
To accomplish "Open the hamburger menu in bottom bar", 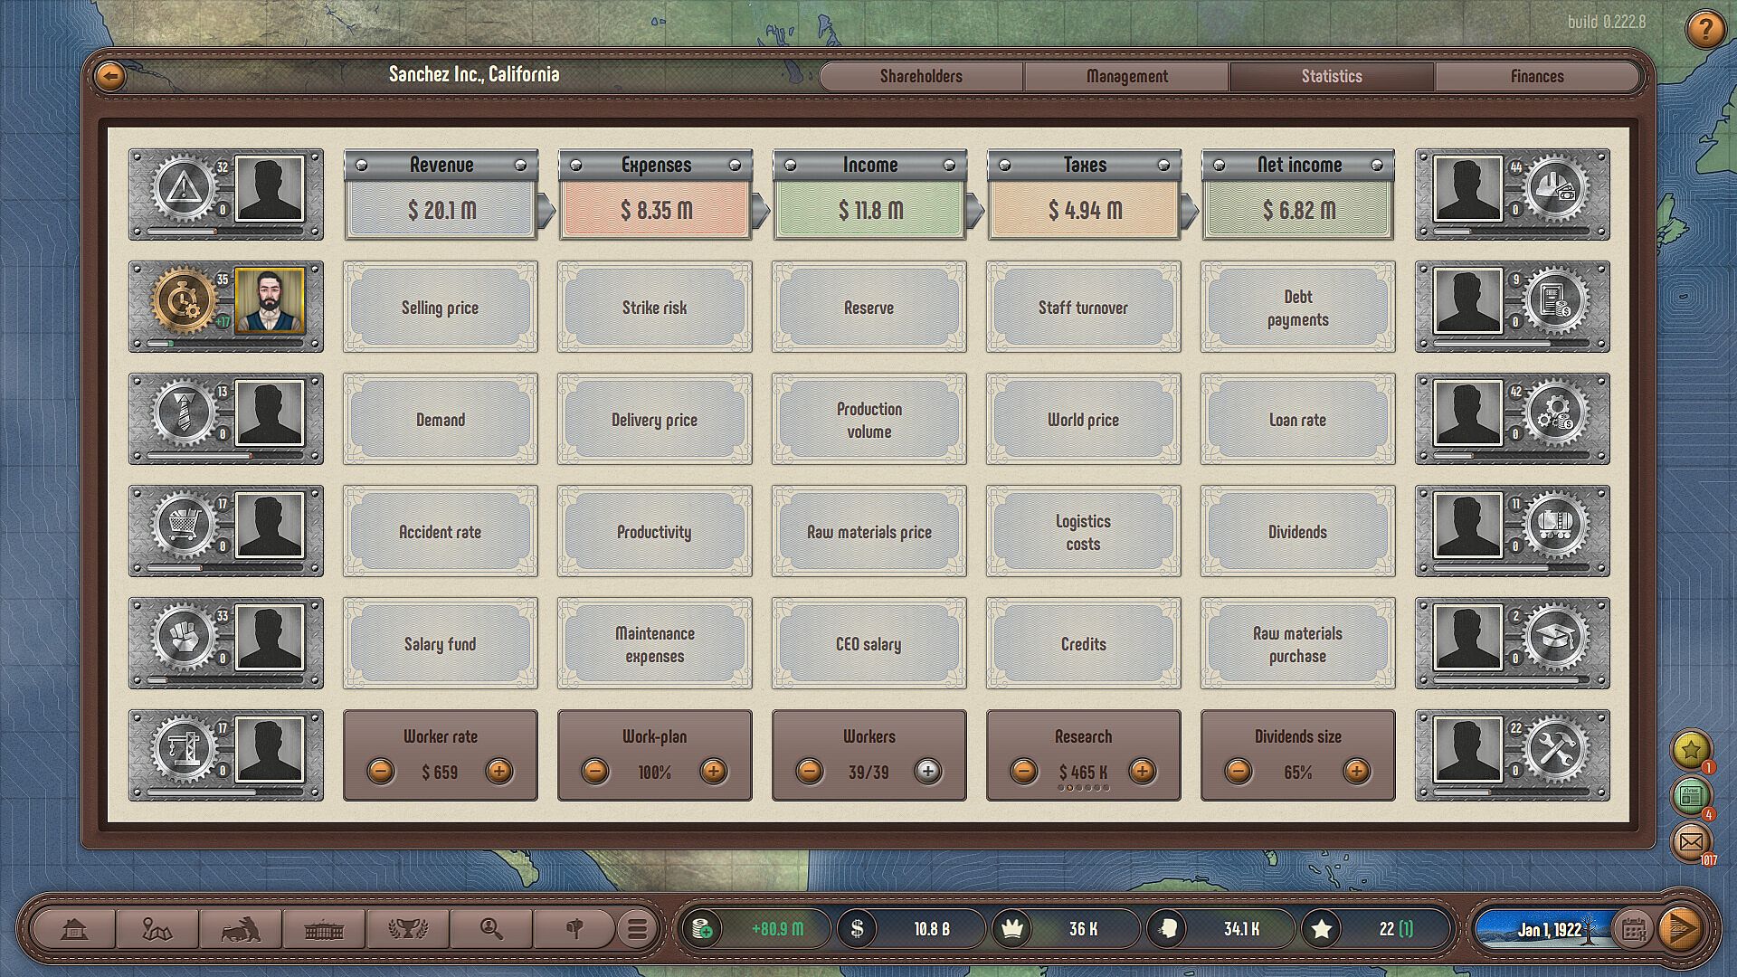I will pyautogui.click(x=637, y=929).
